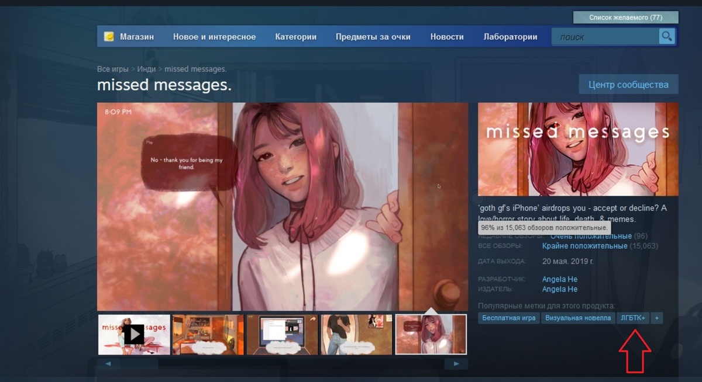Open Список желаемого wishlist button
This screenshot has width=702, height=382.
pyautogui.click(x=626, y=18)
